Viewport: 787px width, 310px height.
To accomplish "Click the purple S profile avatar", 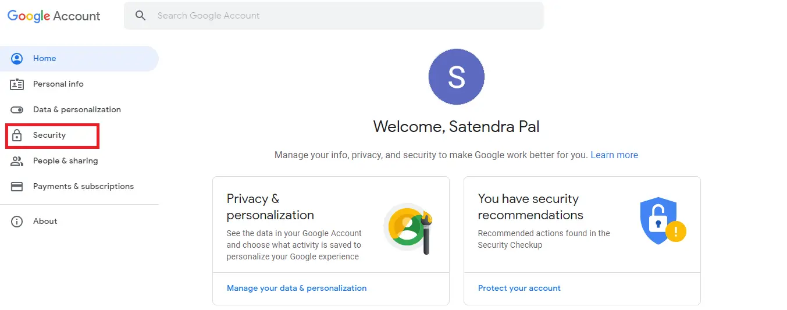I will click(457, 77).
